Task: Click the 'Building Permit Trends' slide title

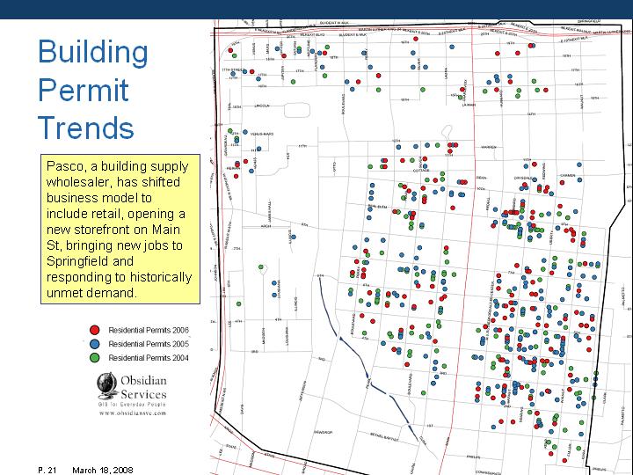Action: 93,89
